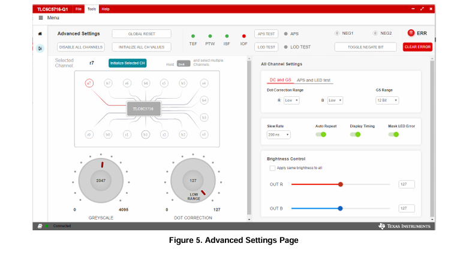Click the connection status icon in status bar
Screen dimensions: 460x256
[x=40, y=226]
